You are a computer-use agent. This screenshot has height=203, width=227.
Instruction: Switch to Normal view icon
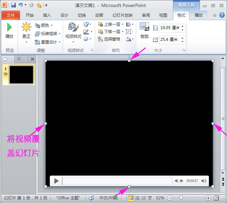tap(131, 198)
